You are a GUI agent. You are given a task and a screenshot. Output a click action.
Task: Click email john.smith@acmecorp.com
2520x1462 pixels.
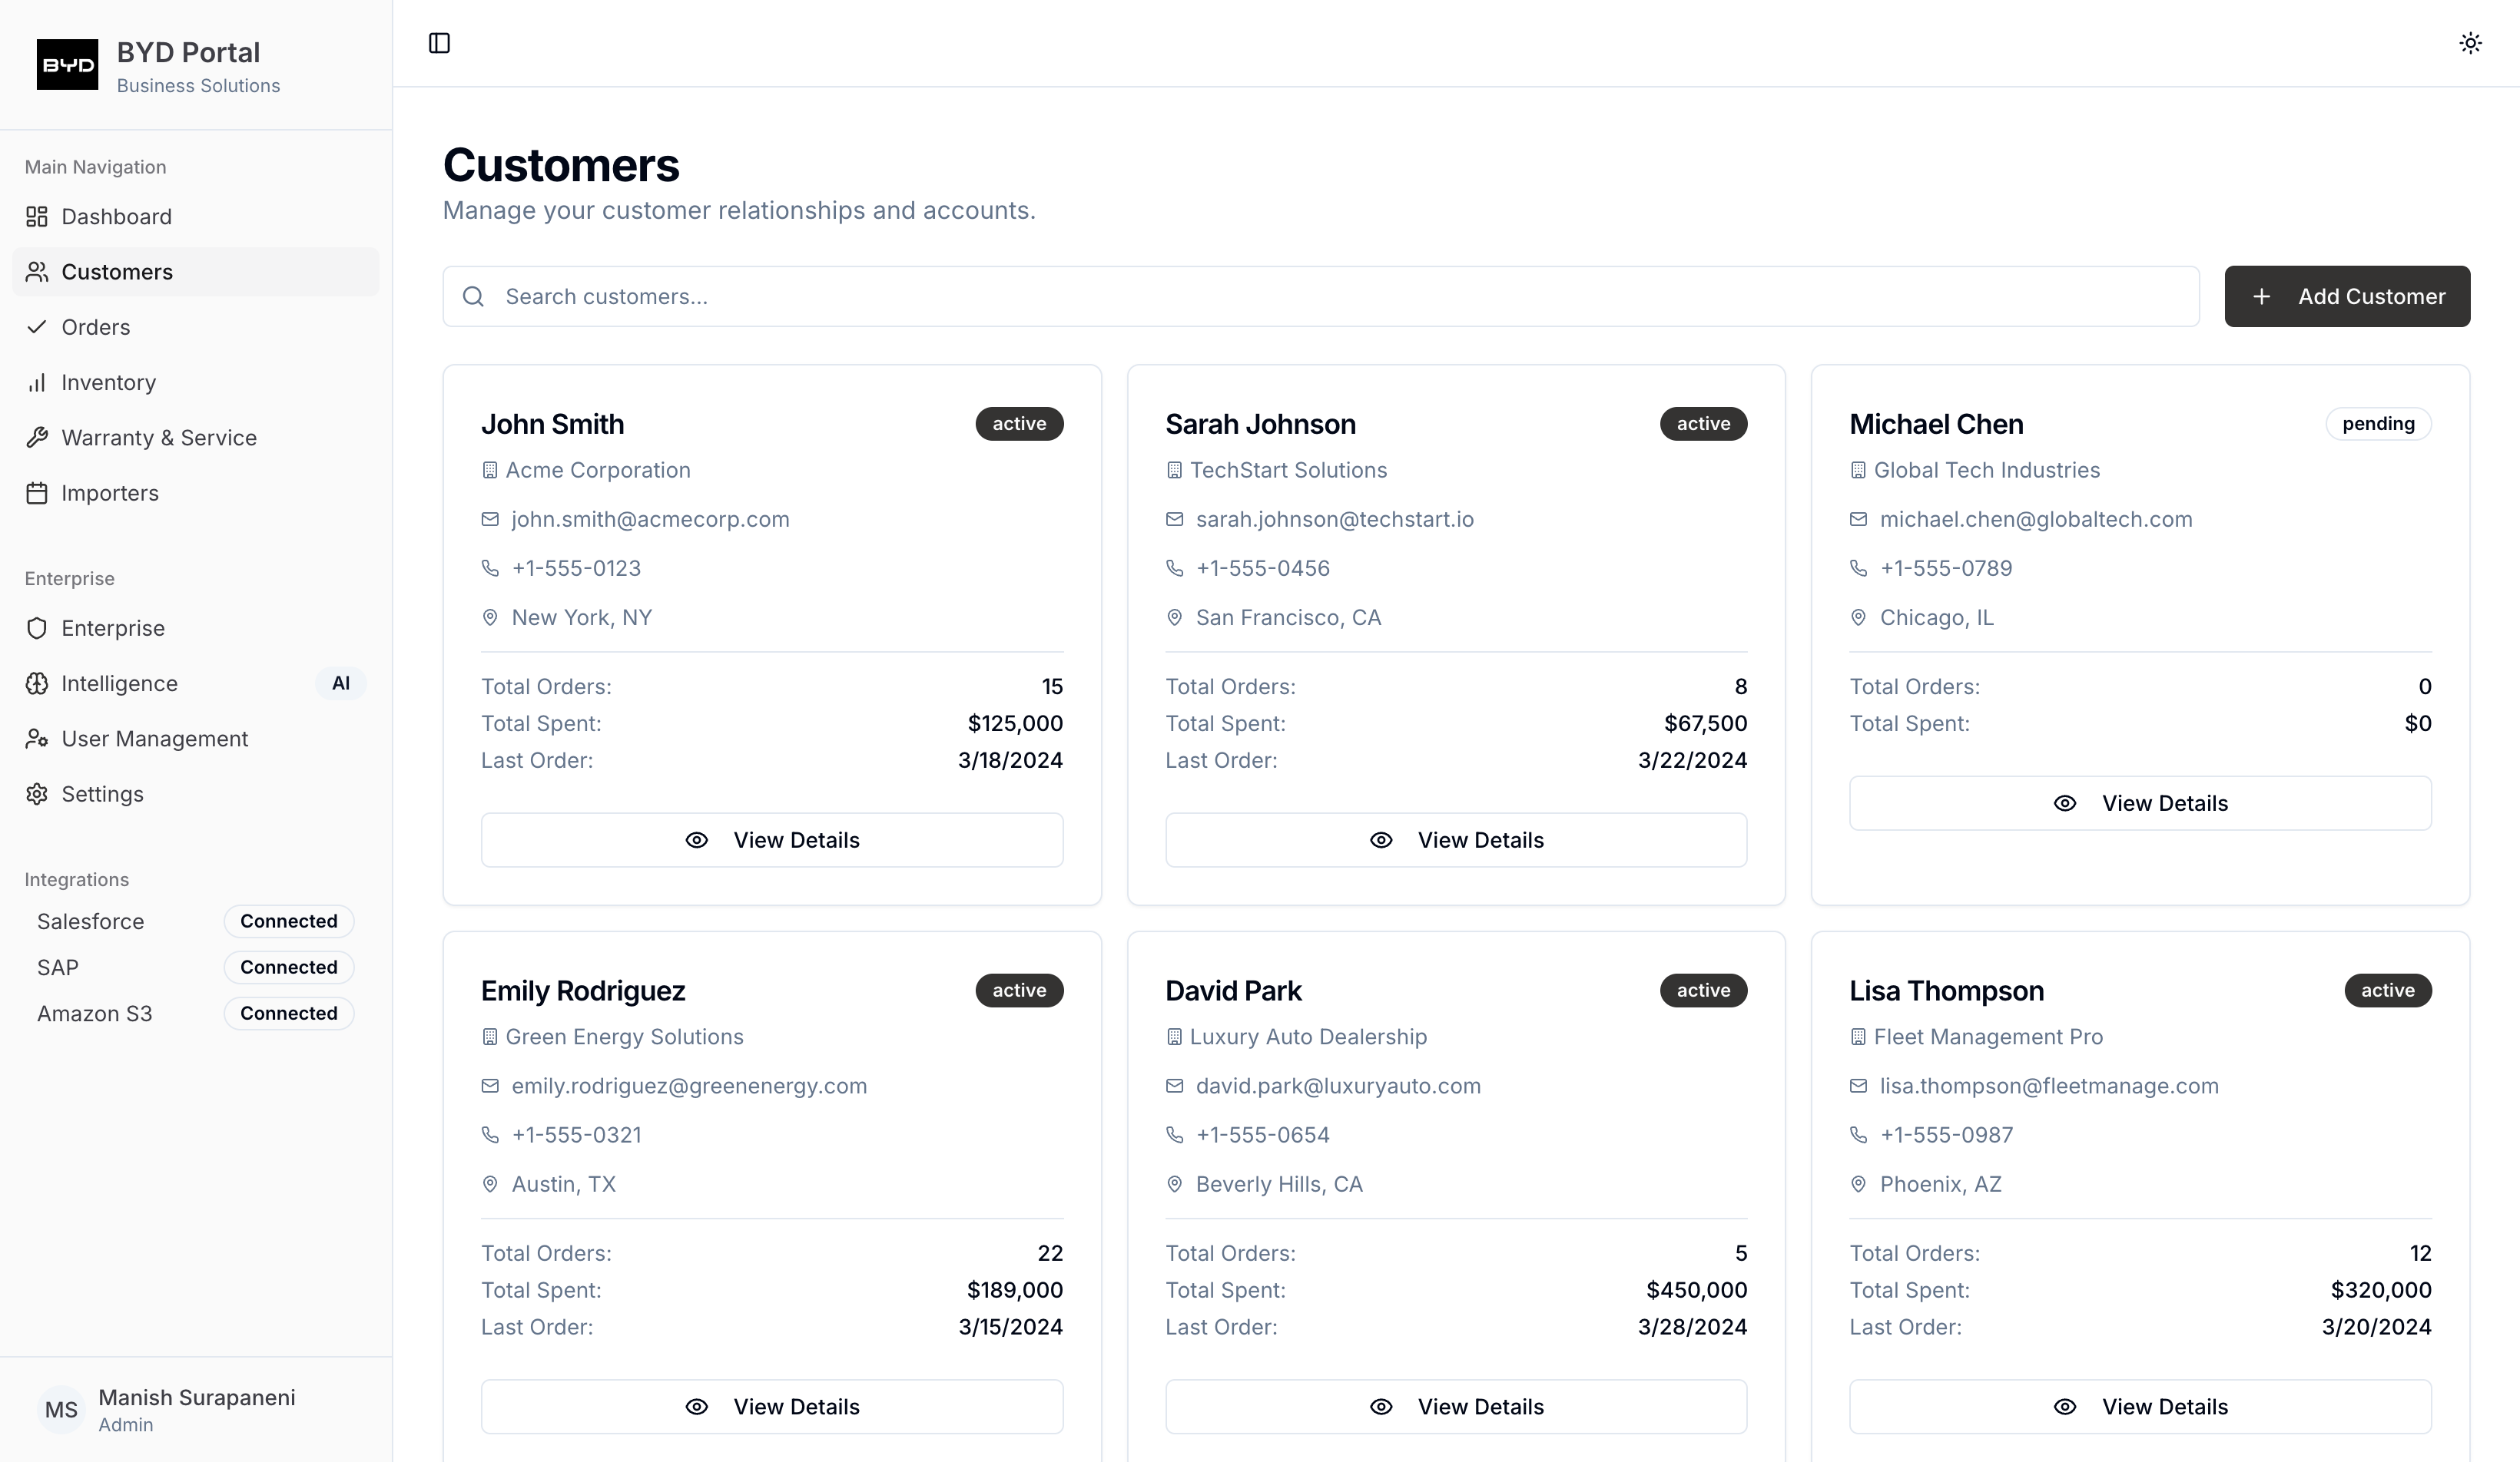[x=650, y=518]
